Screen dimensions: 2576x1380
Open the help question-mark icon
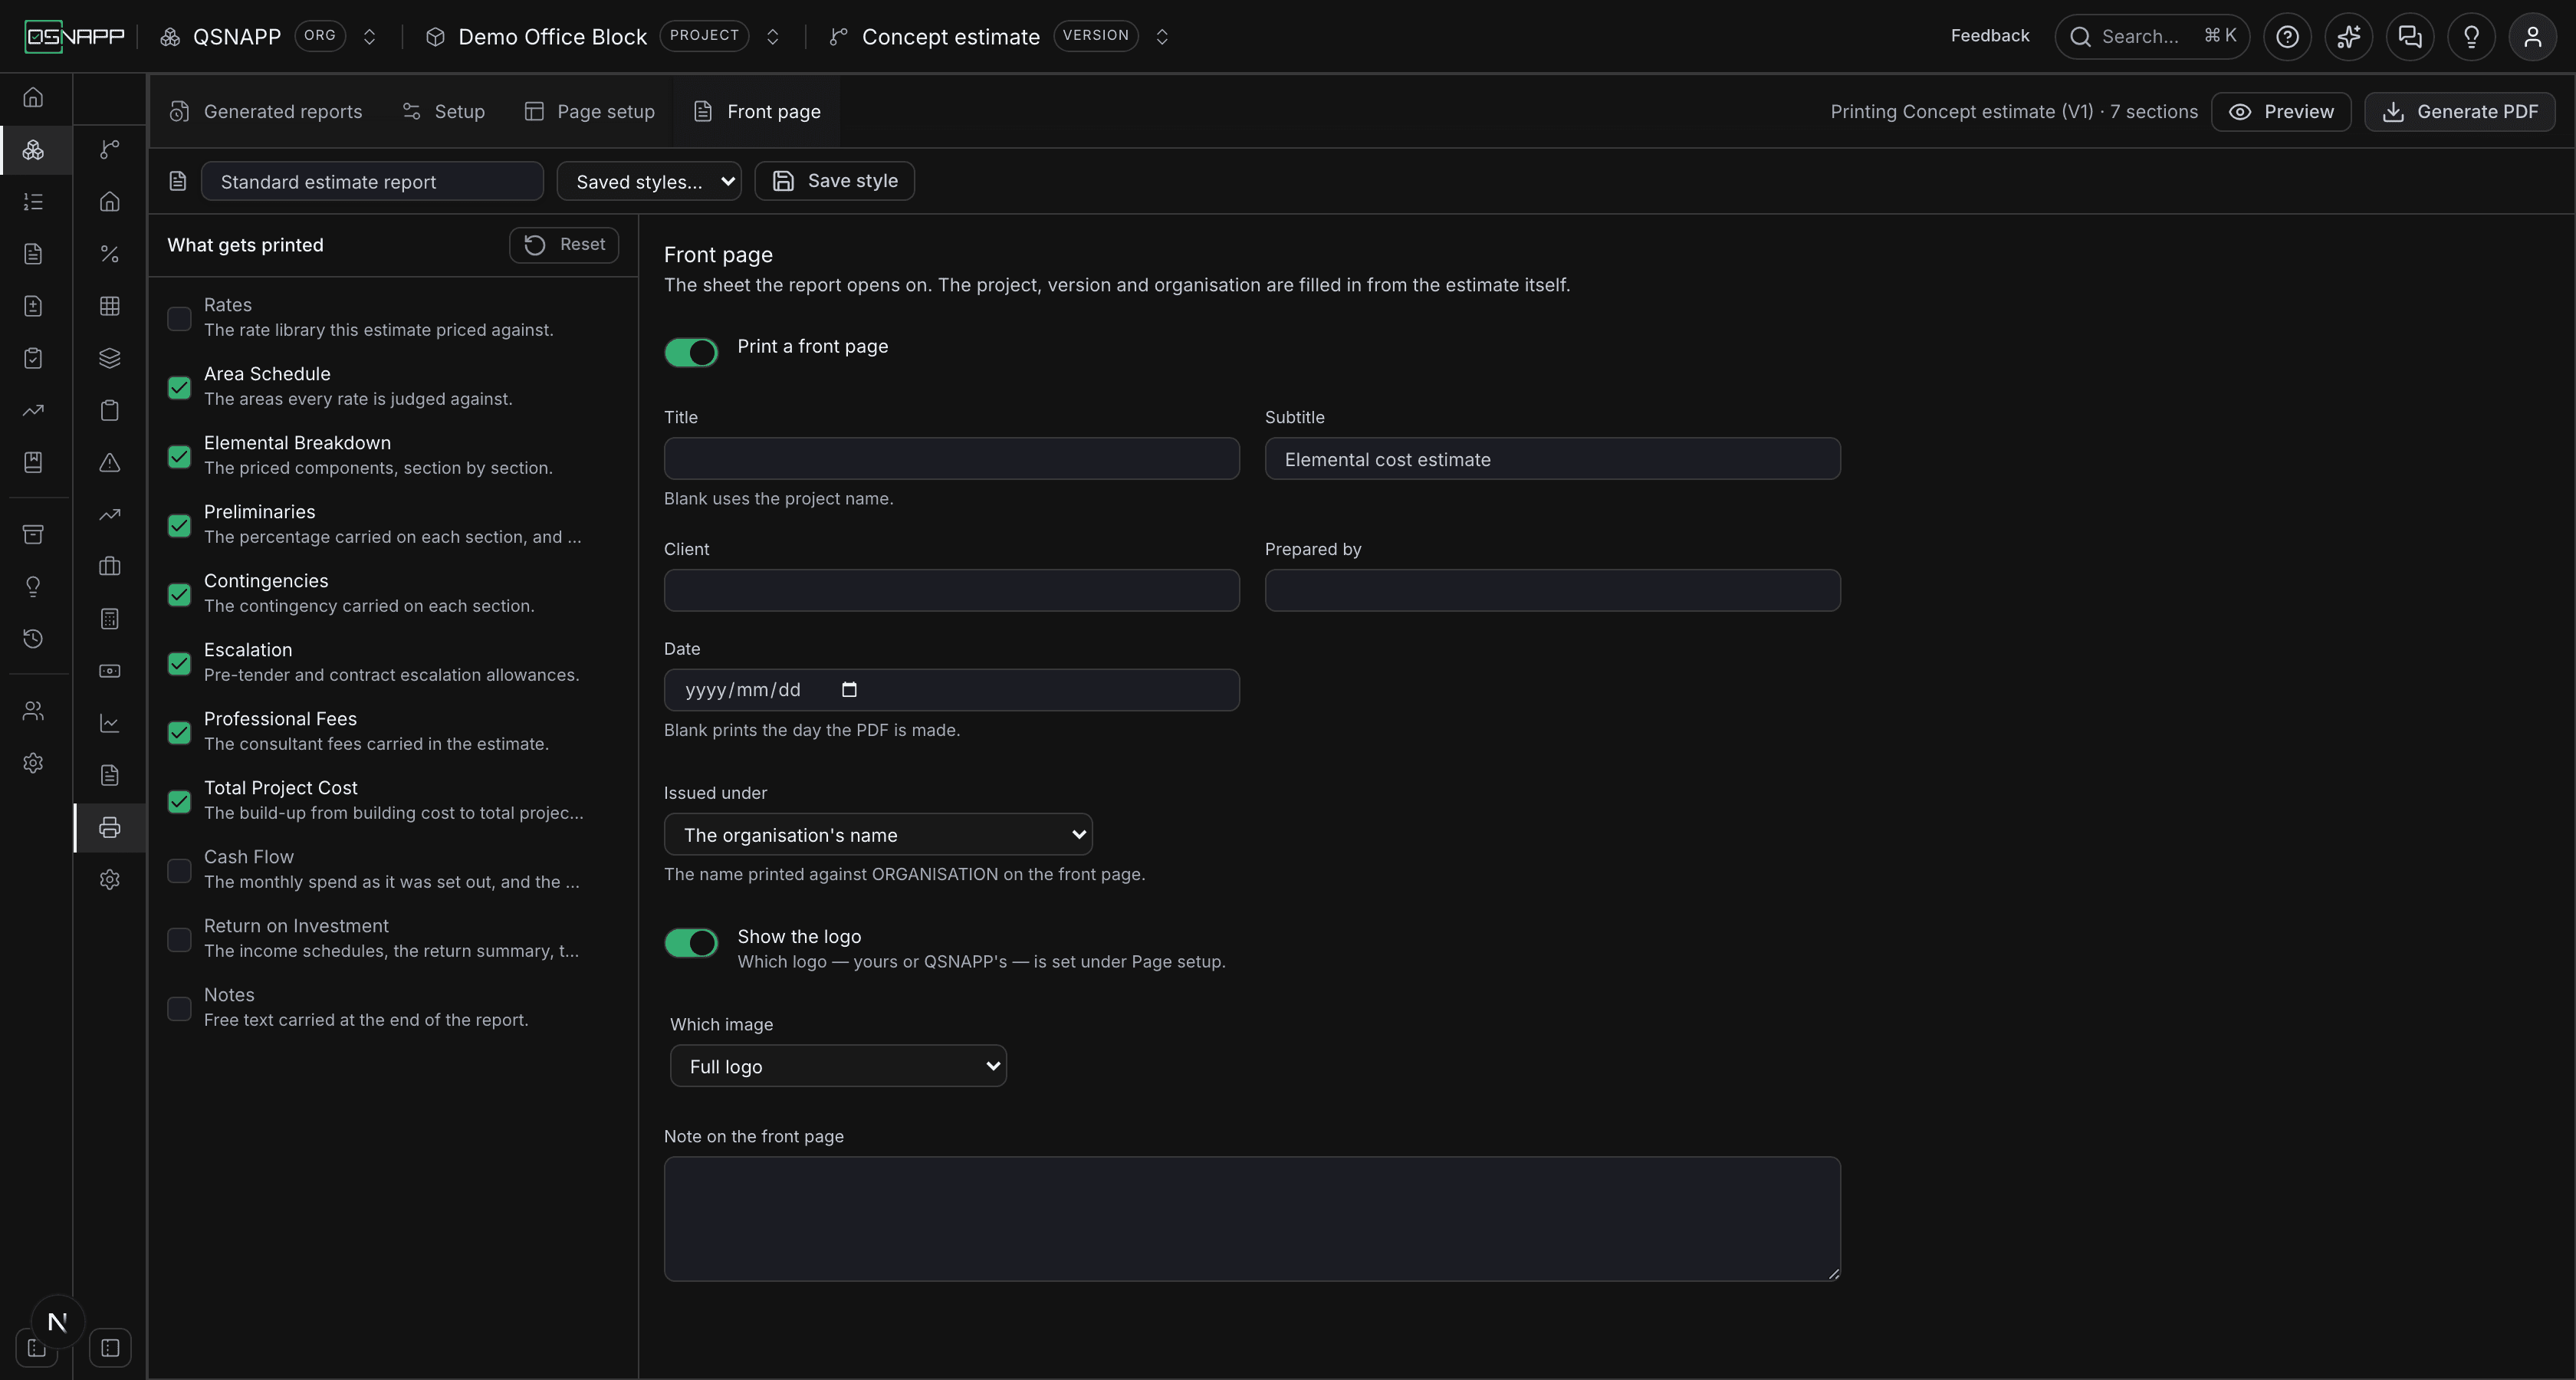click(x=2287, y=37)
